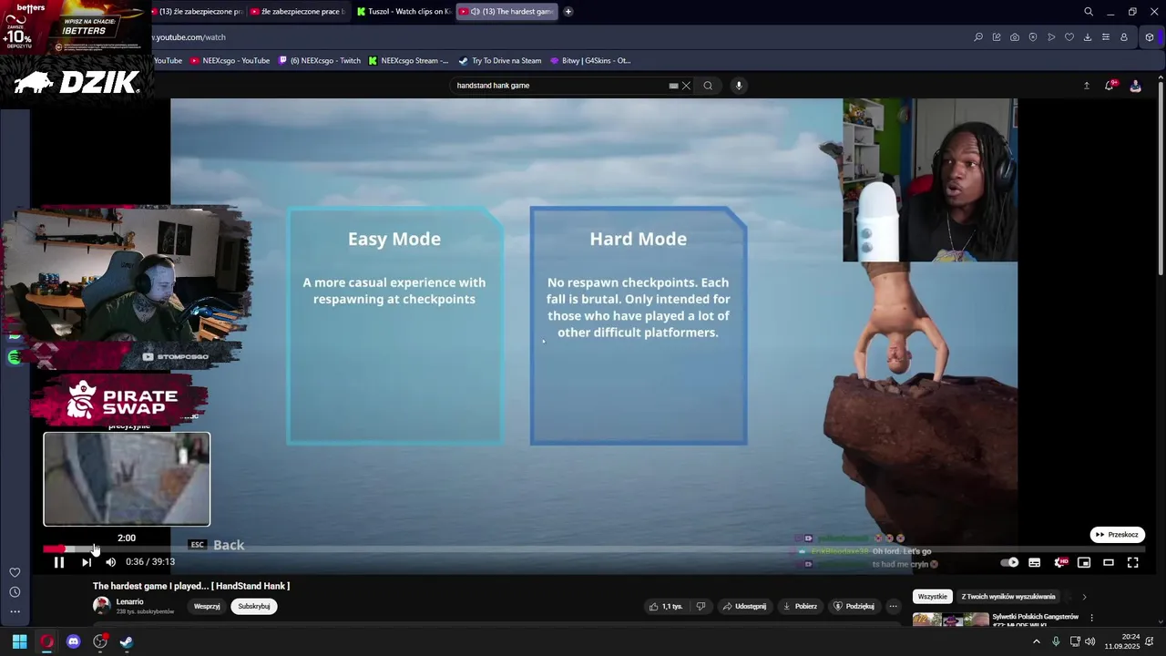The width and height of the screenshot is (1166, 656).
Task: Open Opera player play icon
Action: pyautogui.click(x=1051, y=37)
